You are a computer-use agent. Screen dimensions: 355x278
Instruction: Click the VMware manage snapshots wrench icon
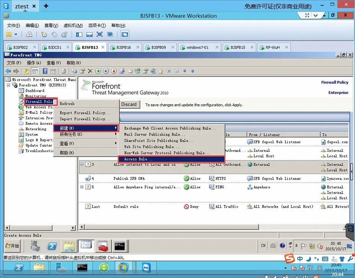(65, 34)
